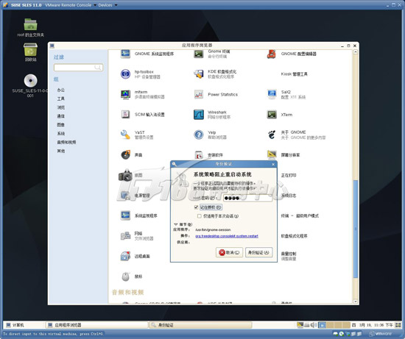
Task: Open GNOME system monitor at top of list
Action: coord(125,54)
